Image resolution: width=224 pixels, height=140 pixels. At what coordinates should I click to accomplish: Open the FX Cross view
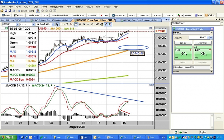click(92, 15)
